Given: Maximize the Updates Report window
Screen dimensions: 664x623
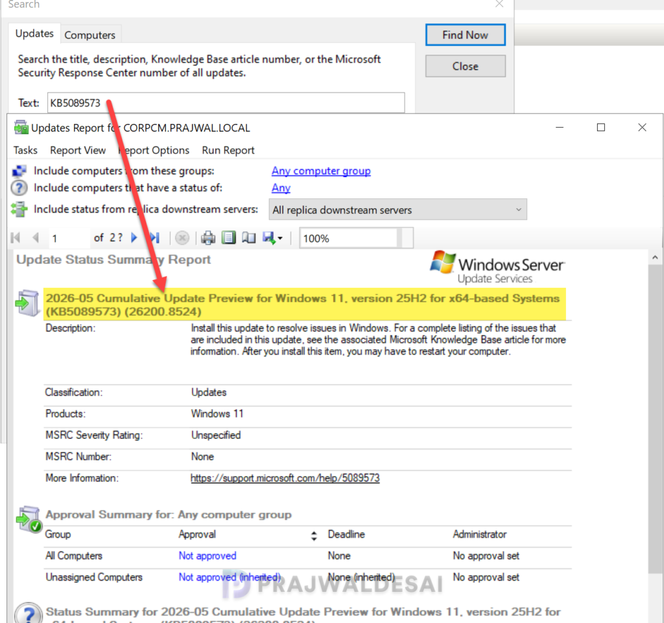Looking at the screenshot, I should tap(601, 128).
